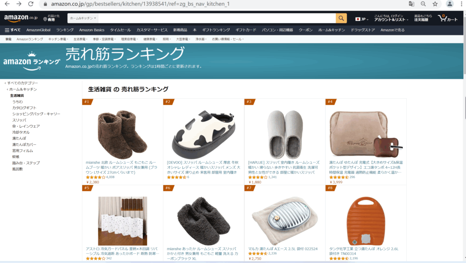This screenshot has width=466, height=263.
Task: Open the browser zoom magnifier icon
Action: click(423, 4)
